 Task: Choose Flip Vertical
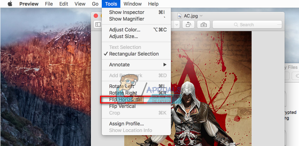click(x=136, y=106)
